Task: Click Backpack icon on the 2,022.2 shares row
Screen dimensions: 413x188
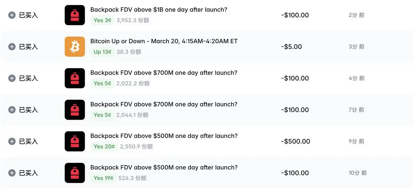Action: tap(75, 78)
